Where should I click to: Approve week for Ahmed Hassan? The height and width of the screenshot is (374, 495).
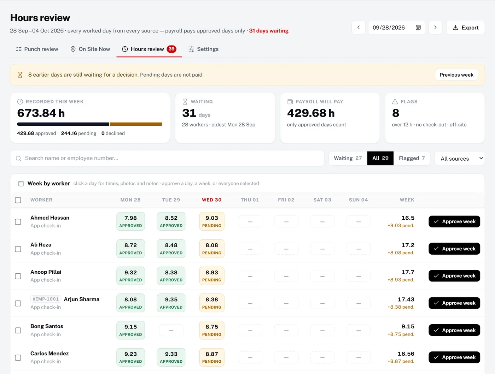[x=454, y=221]
